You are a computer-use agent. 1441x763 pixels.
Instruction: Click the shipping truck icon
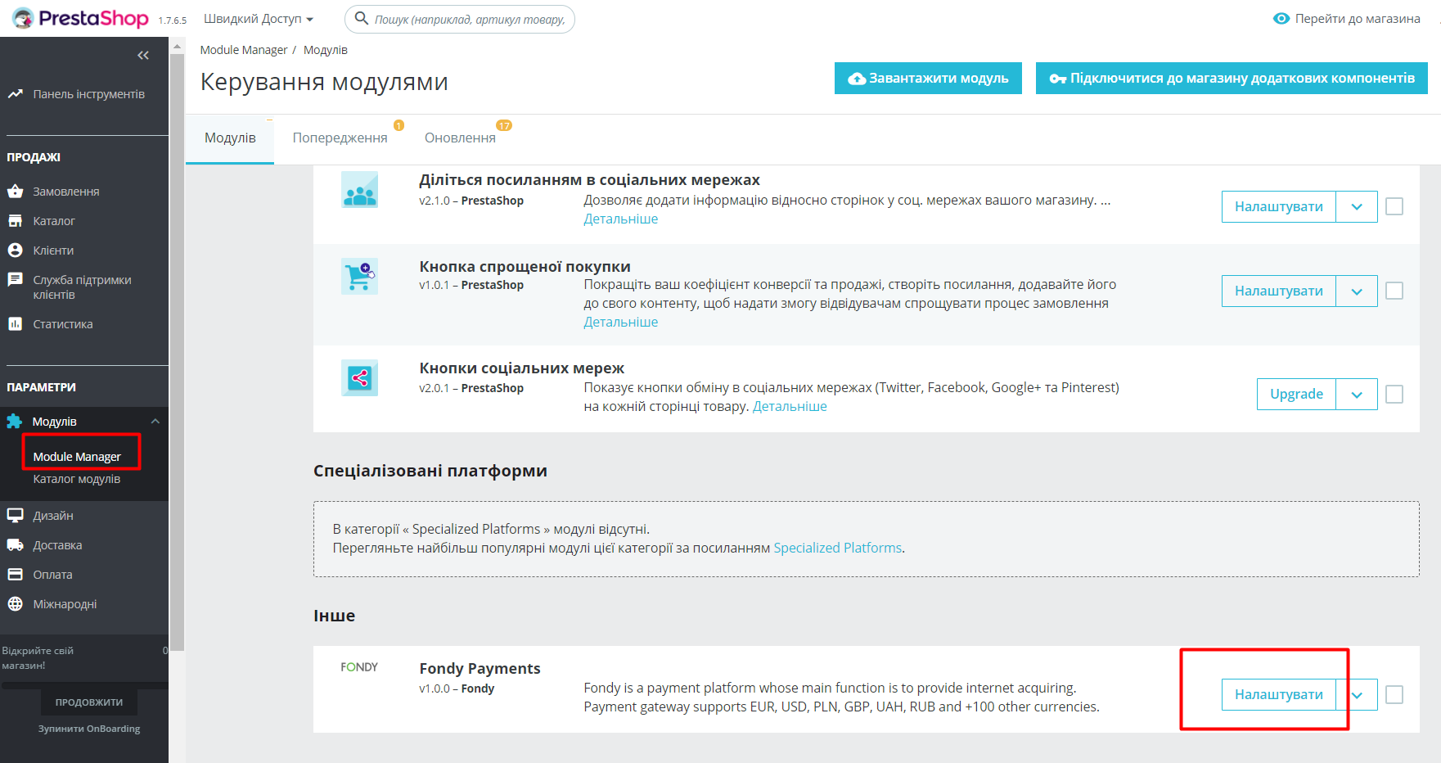click(15, 545)
